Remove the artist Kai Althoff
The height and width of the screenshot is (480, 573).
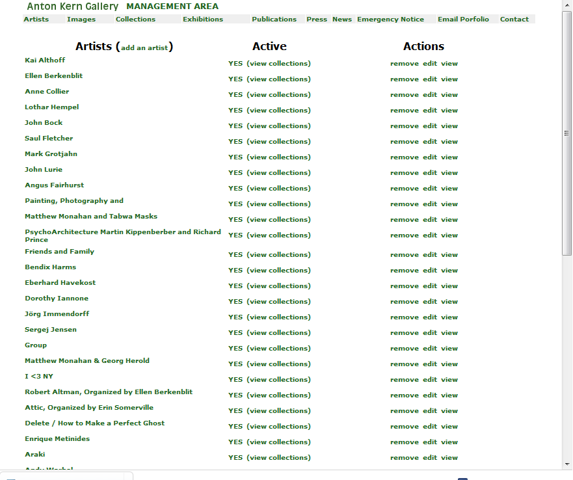(x=404, y=64)
